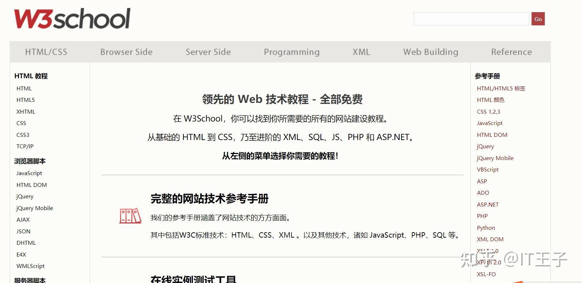The height and width of the screenshot is (283, 582).
Task: Open the JSON tutorial link
Action: [23, 231]
